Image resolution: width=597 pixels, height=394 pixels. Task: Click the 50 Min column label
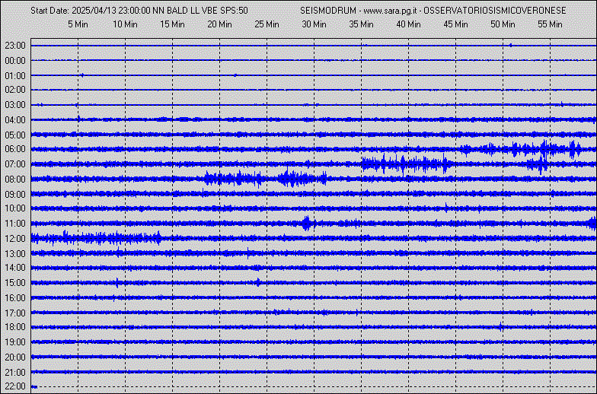[x=503, y=24]
